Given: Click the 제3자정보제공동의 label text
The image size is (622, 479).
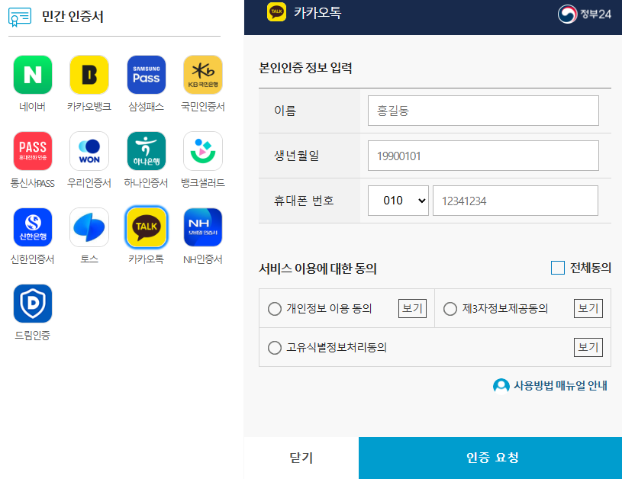Looking at the screenshot, I should click(505, 308).
